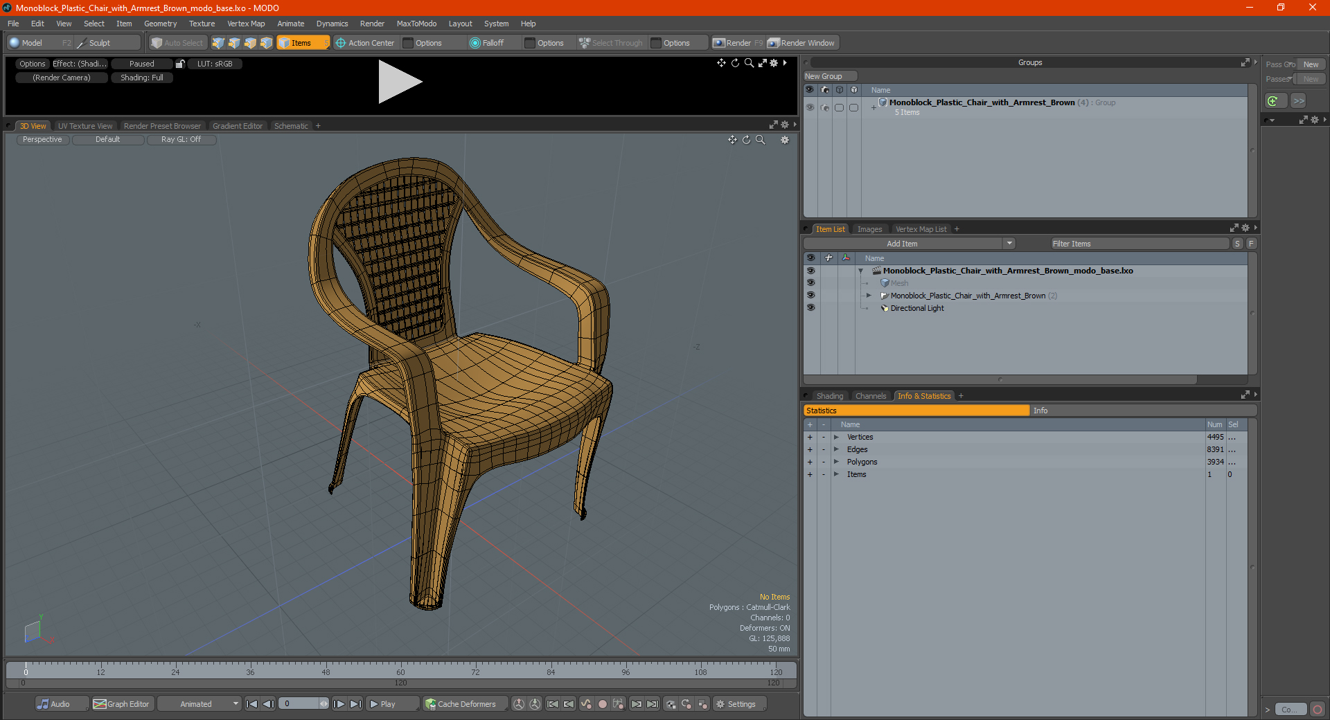Viewport: 1330px width, 720px height.
Task: Activate Items selection mode
Action: [x=303, y=43]
